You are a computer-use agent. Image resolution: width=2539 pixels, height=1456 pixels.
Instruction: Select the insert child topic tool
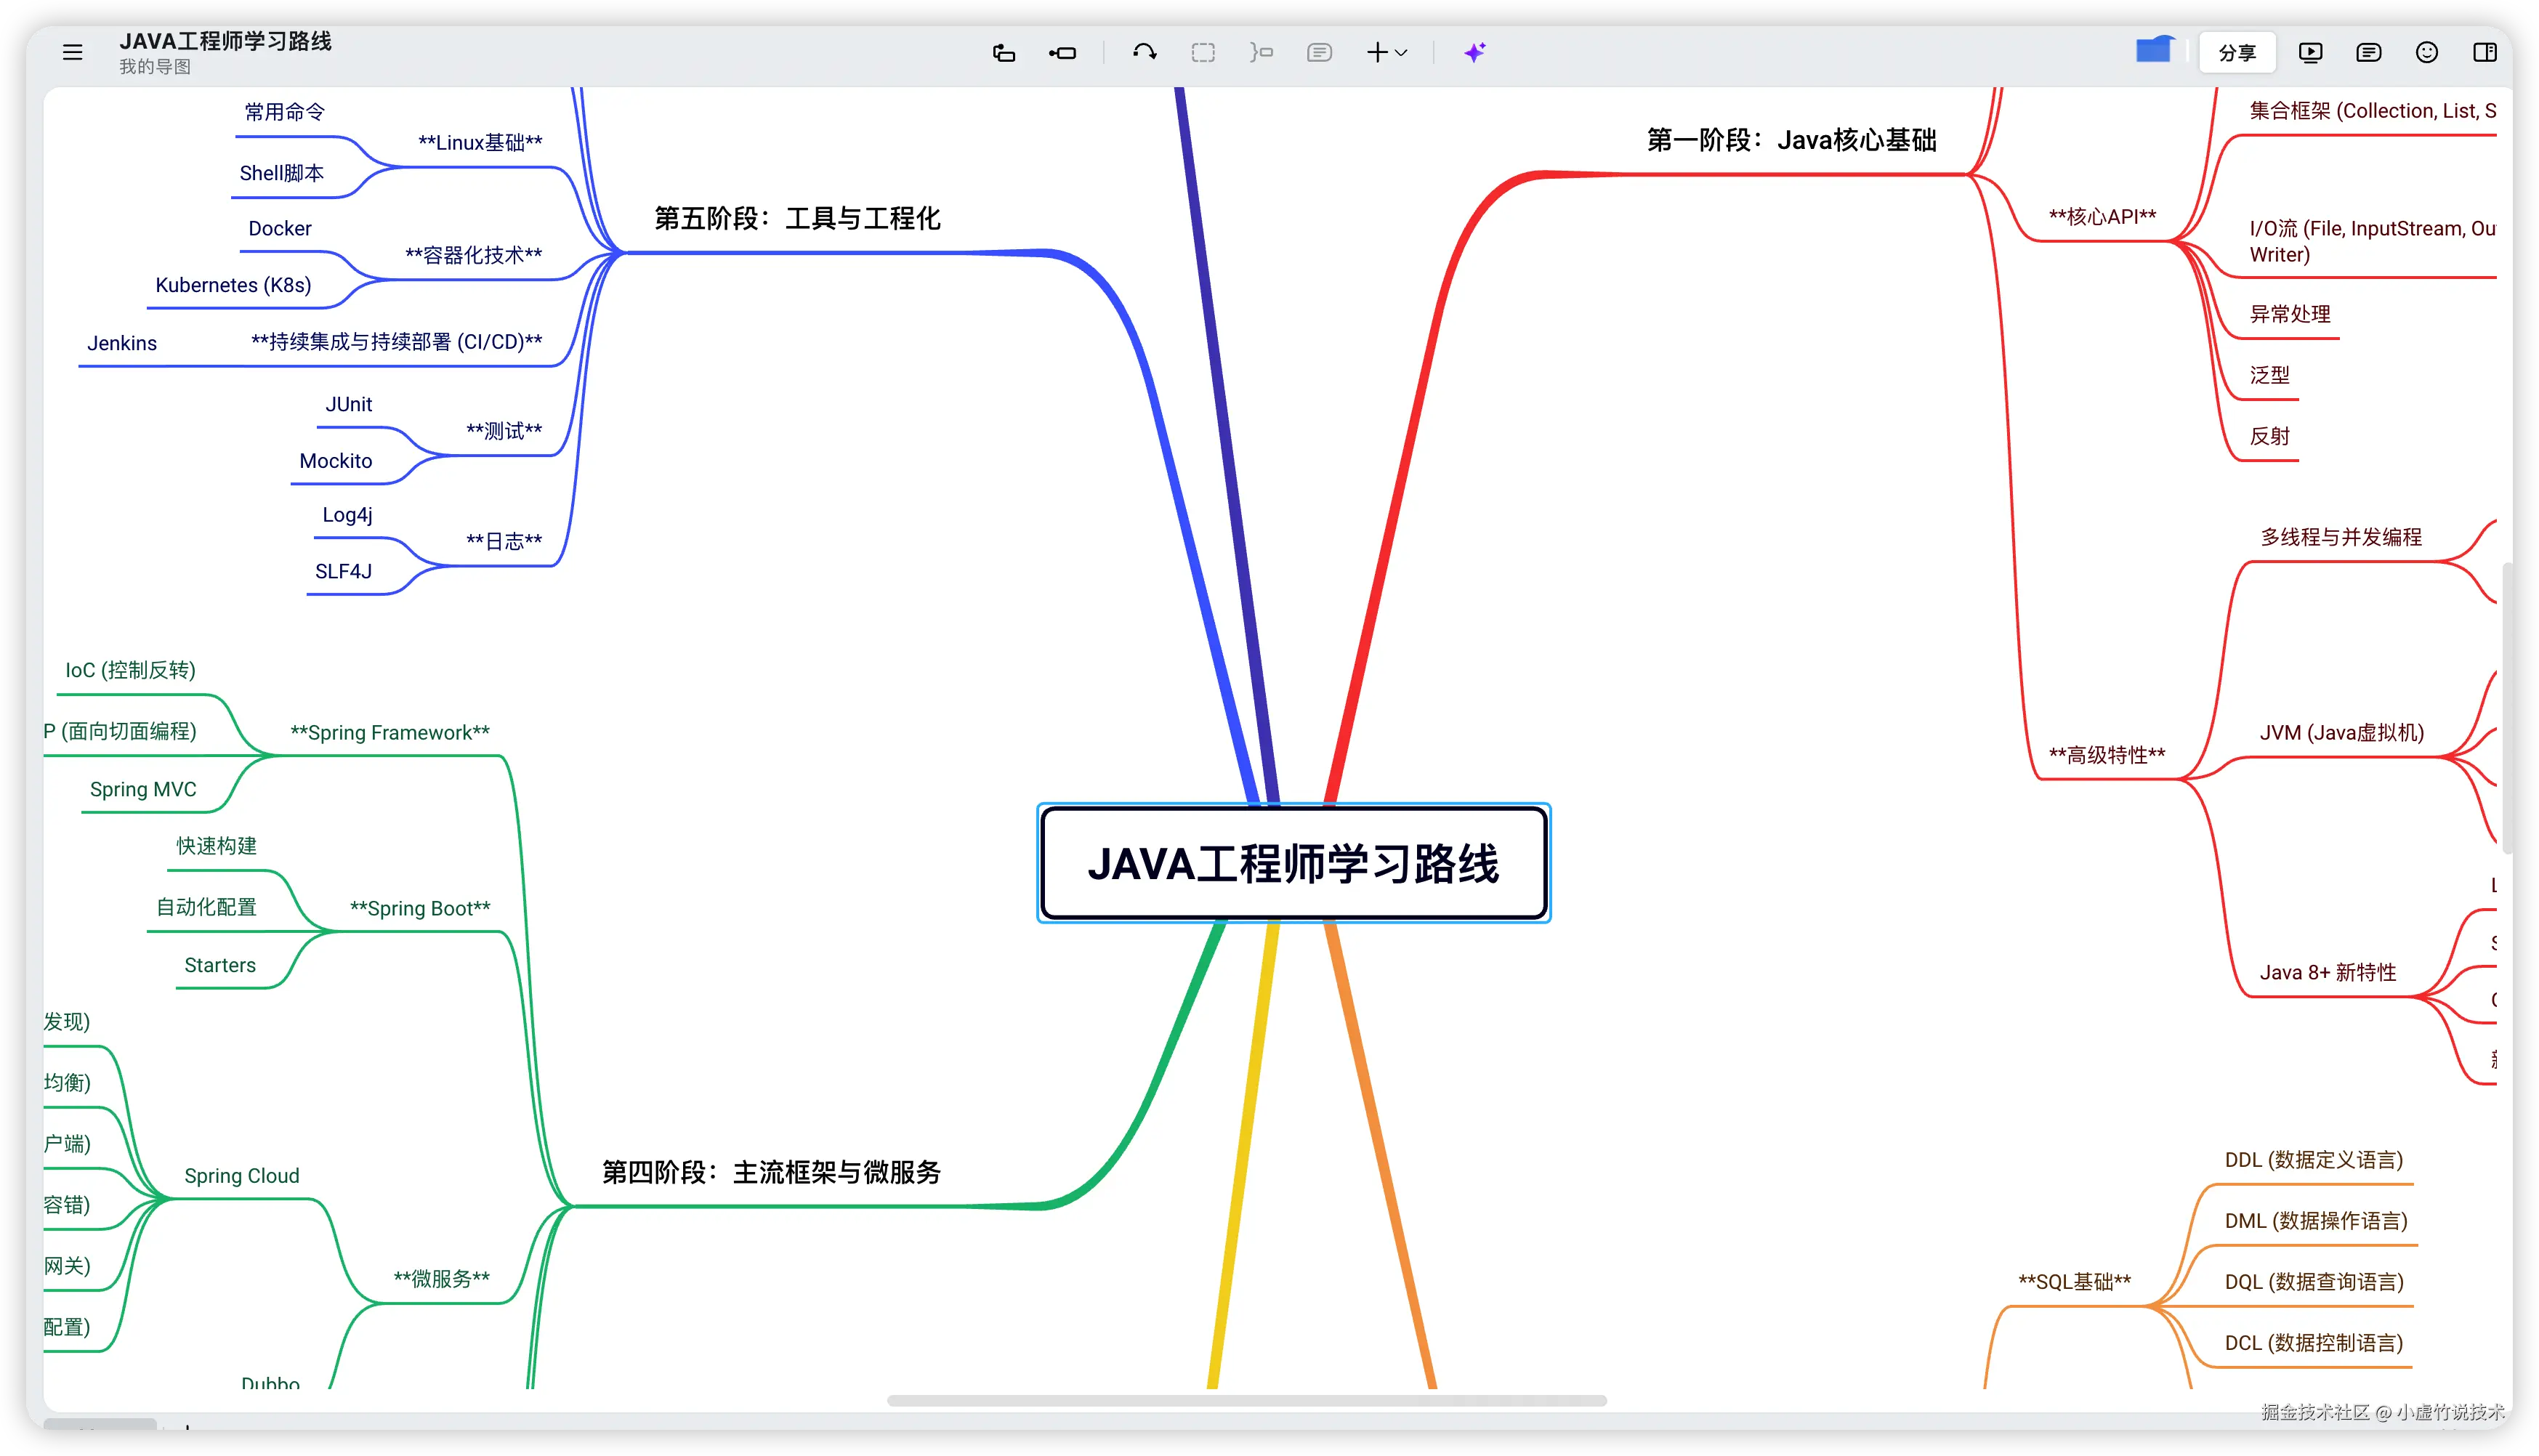1062,52
